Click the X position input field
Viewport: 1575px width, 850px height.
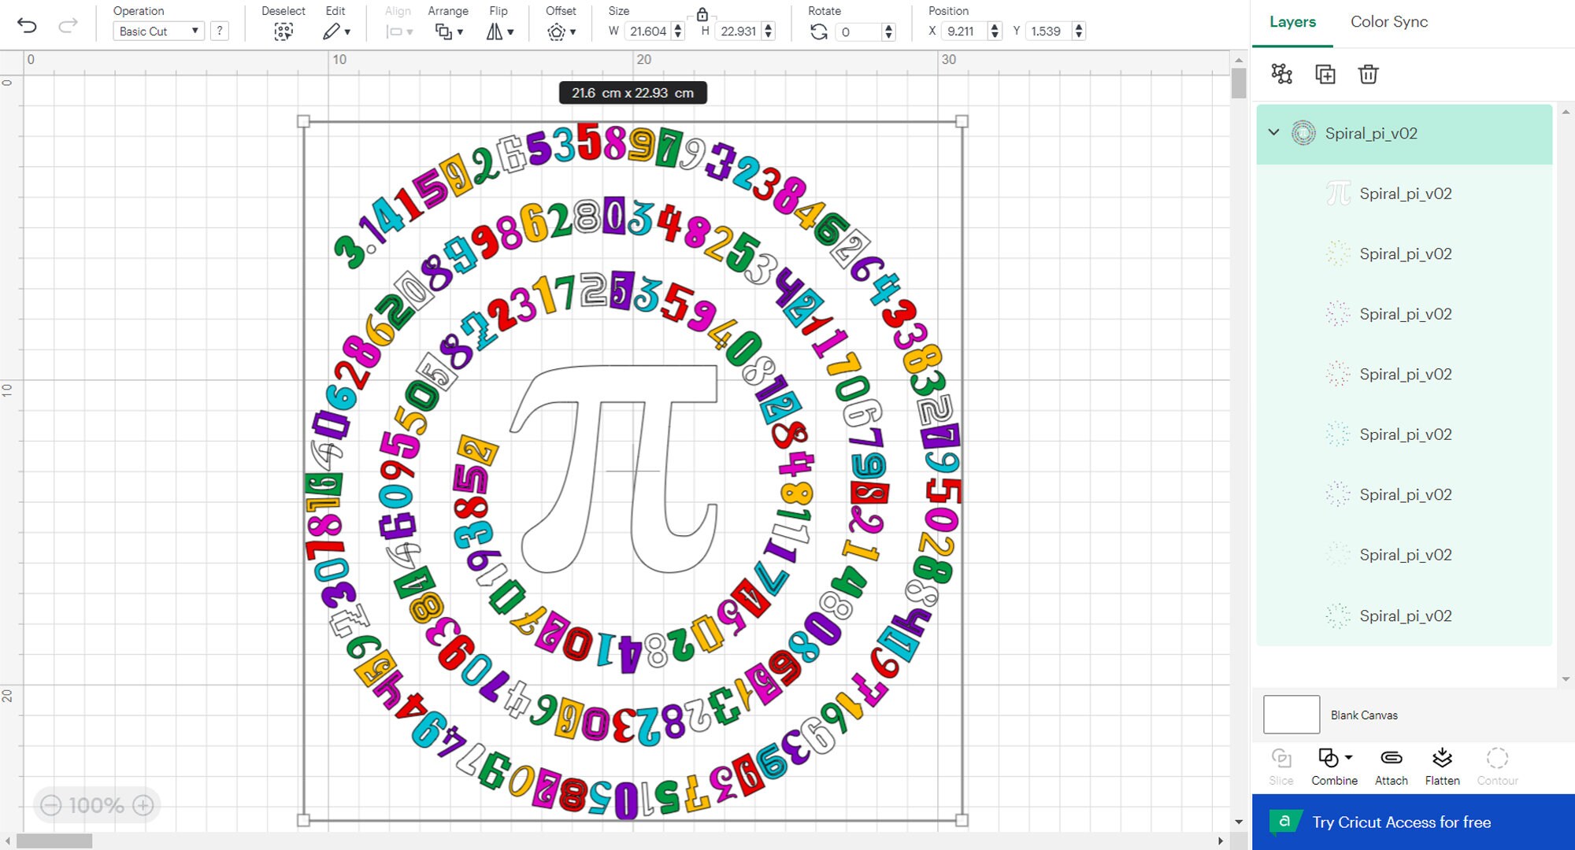965,31
